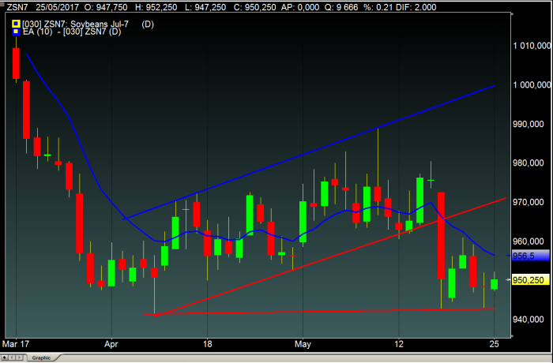553x363 pixels.
Task: Click the ZSN7 symbol in header bar
Action: click(17, 7)
